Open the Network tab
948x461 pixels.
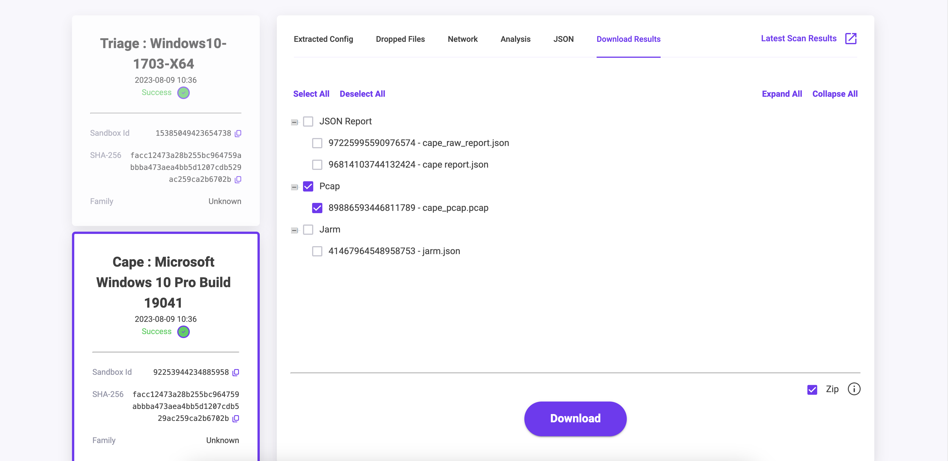tap(462, 39)
